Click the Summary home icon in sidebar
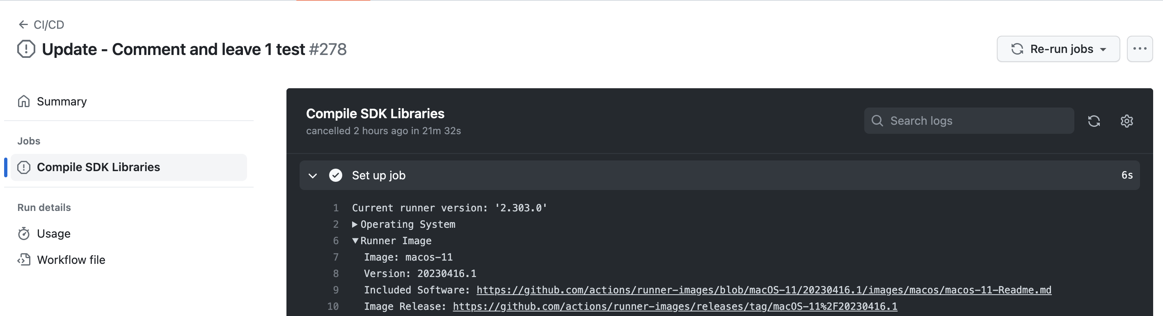 click(x=24, y=101)
